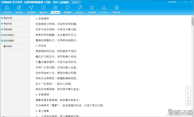Screen dimensions: 194x117
Task: Select 重点考点 in the sidebar
Action: pos(8,46)
